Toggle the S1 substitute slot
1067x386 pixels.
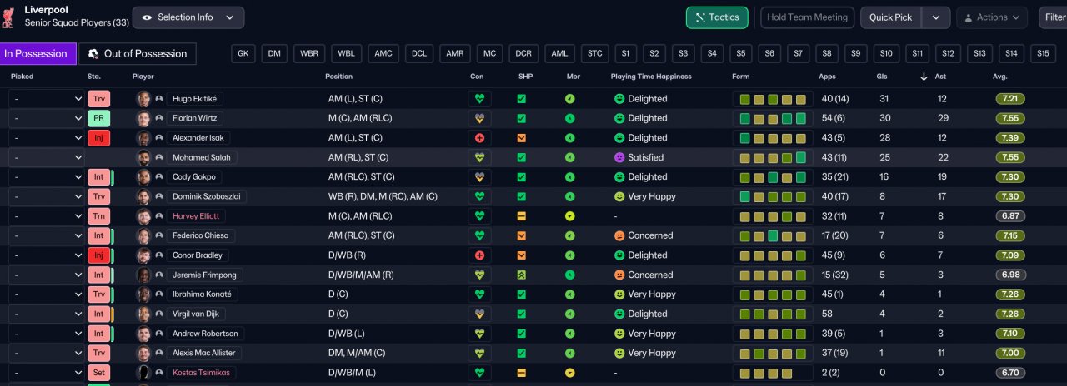(625, 53)
